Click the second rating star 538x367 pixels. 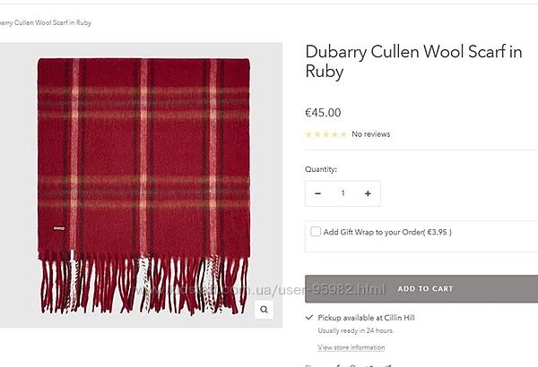coord(317,134)
